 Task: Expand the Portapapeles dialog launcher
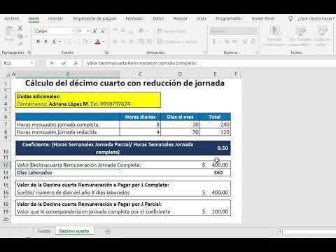(x=29, y=52)
